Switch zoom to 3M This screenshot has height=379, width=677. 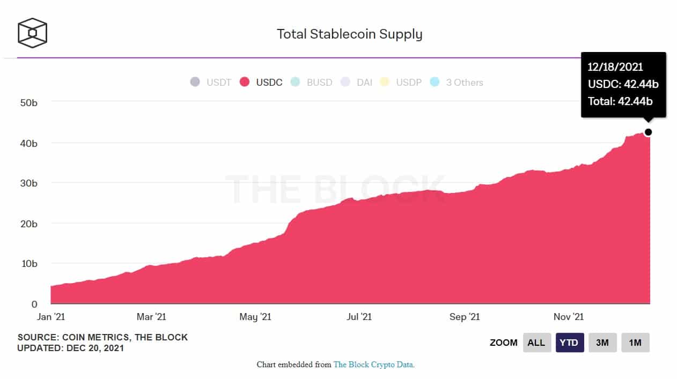(602, 343)
